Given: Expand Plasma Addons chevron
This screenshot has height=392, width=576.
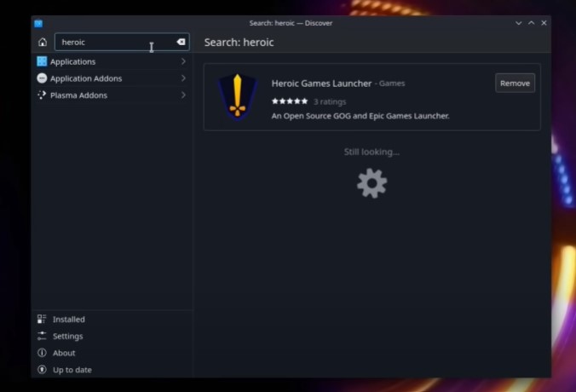Looking at the screenshot, I should [x=183, y=95].
